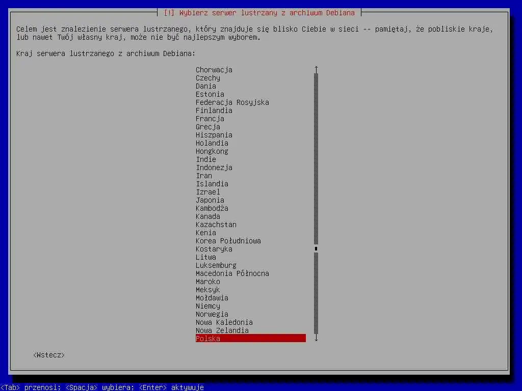Screen dimensions: 522x391
Task: Choose Niemcy from the country list
Action: tap(208, 306)
